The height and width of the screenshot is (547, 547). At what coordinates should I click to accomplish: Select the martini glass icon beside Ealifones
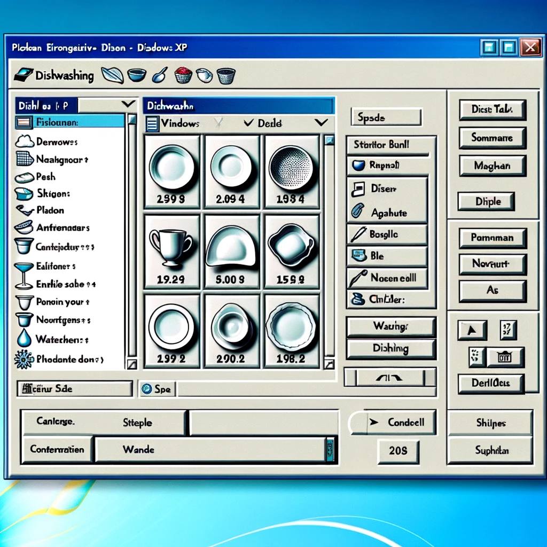click(24, 276)
